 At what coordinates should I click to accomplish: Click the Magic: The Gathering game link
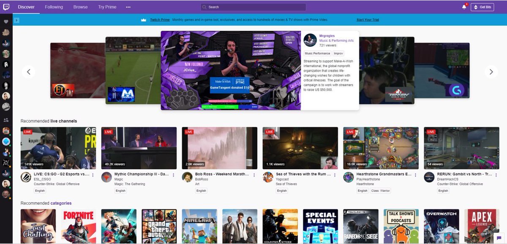click(x=130, y=184)
